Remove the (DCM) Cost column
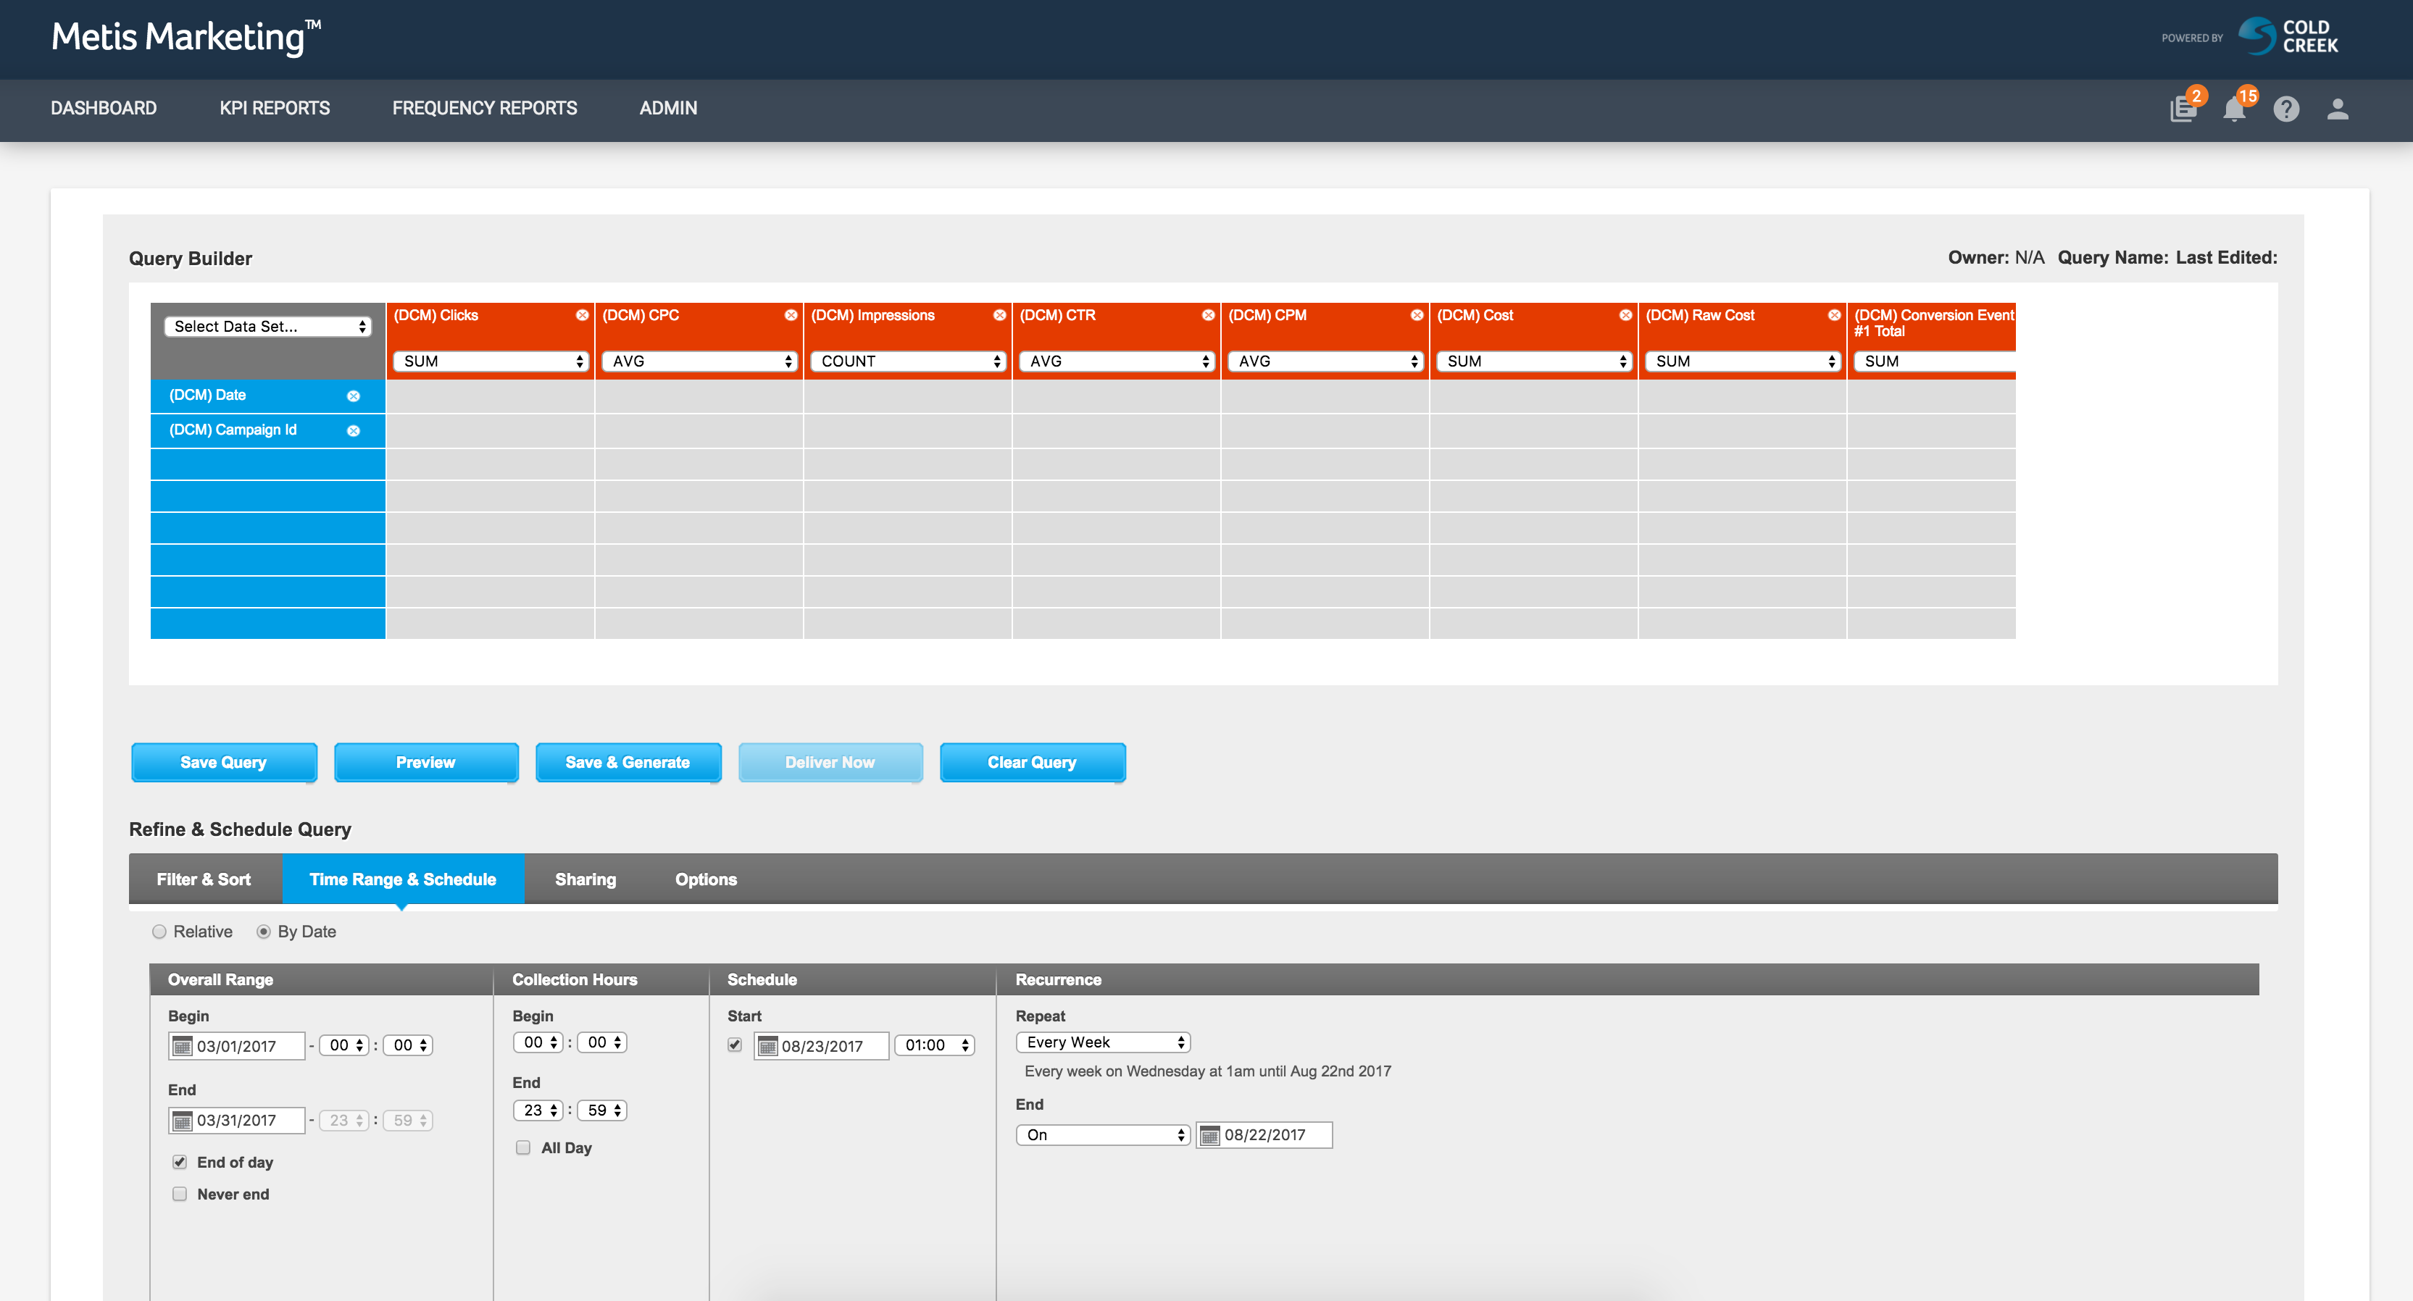 1626,314
